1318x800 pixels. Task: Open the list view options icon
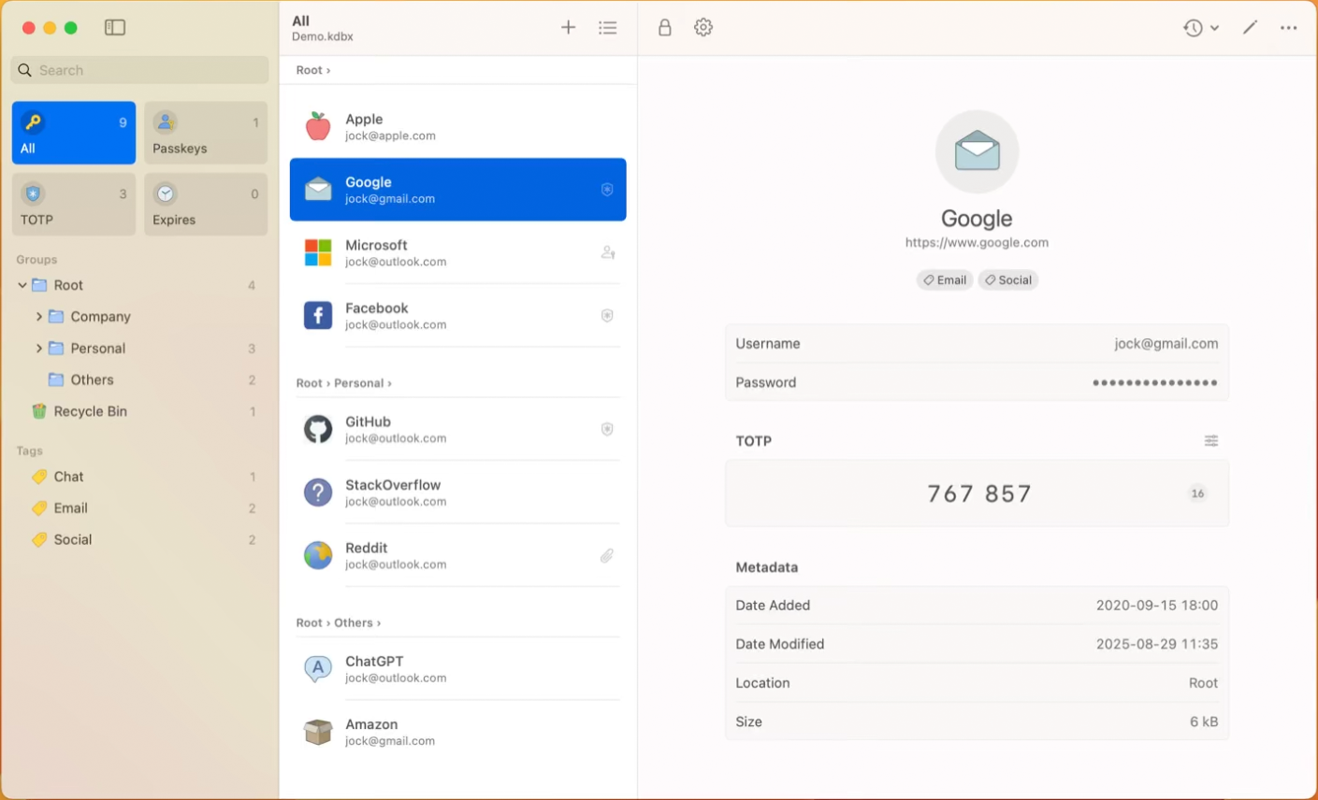click(x=608, y=28)
